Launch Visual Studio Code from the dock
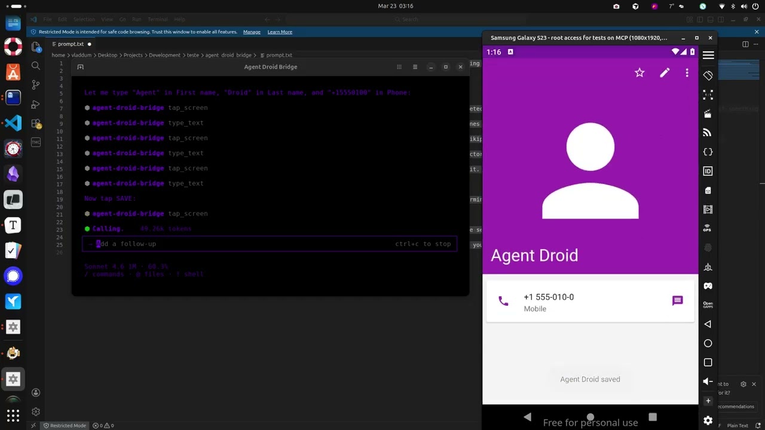 [13, 122]
